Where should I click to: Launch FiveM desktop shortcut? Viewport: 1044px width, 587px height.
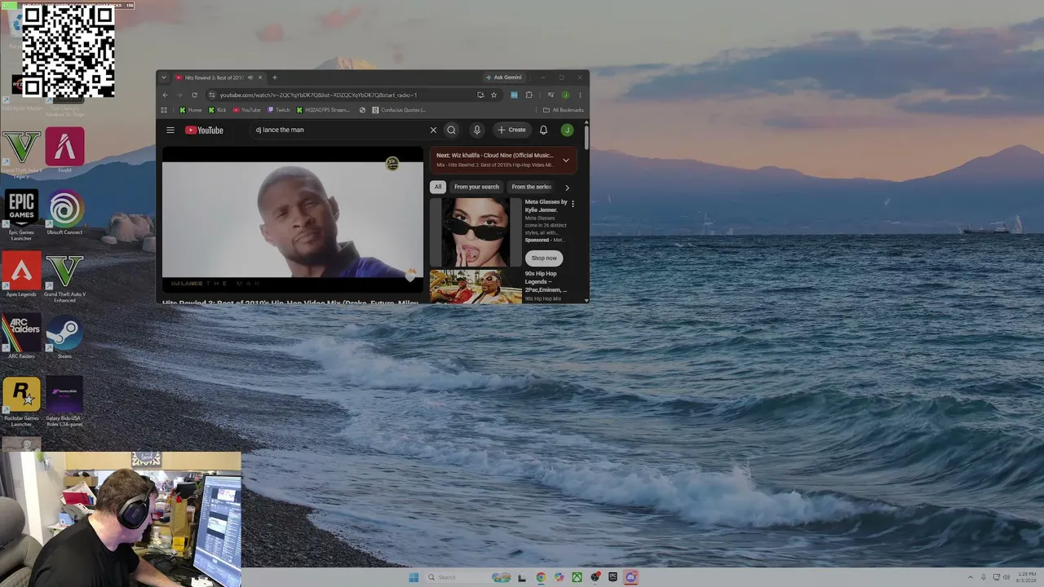[64, 150]
